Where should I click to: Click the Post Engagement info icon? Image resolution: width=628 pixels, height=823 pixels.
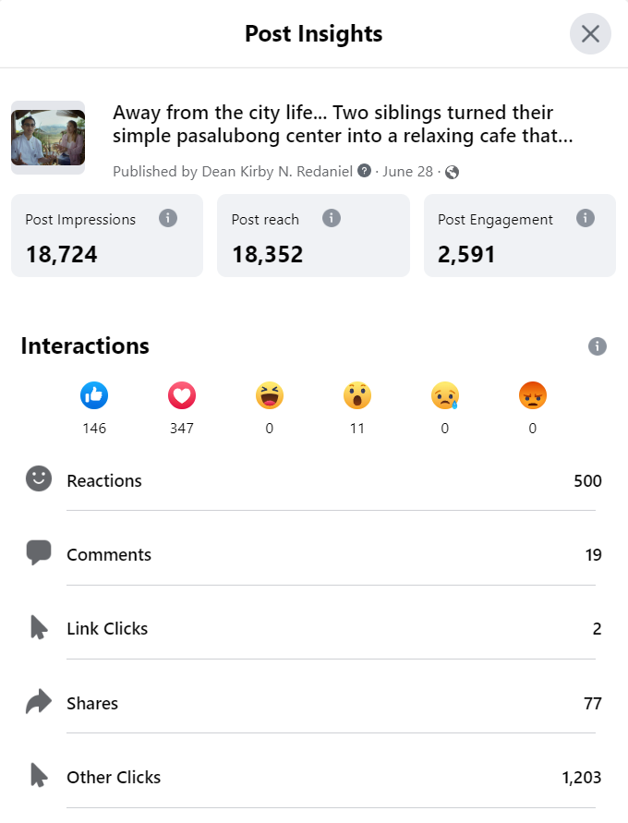click(585, 219)
